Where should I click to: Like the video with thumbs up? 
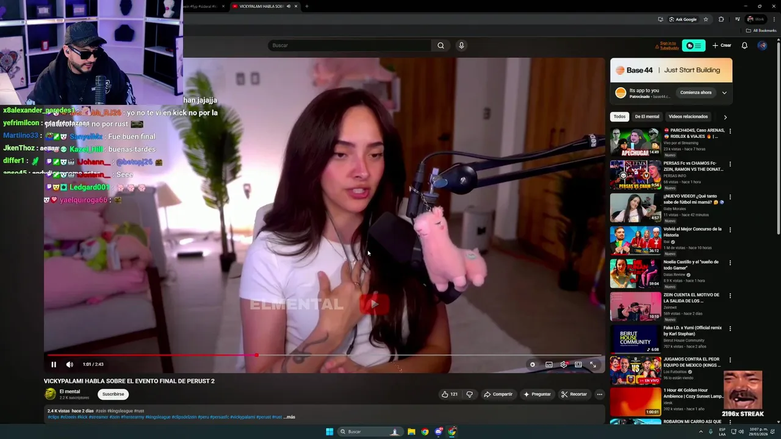pyautogui.click(x=450, y=394)
